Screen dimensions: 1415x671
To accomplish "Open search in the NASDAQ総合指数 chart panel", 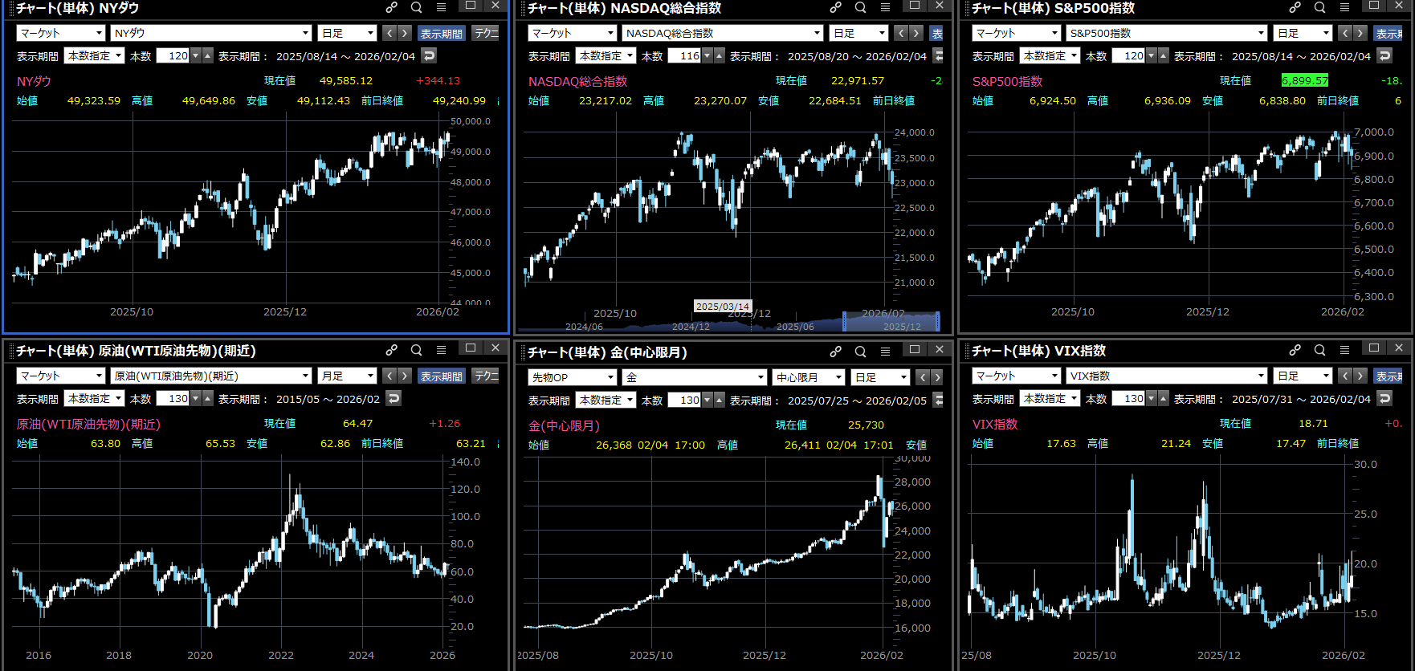I will (860, 7).
